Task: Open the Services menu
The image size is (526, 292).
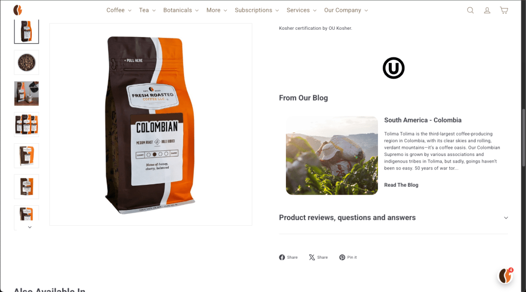Action: [301, 10]
